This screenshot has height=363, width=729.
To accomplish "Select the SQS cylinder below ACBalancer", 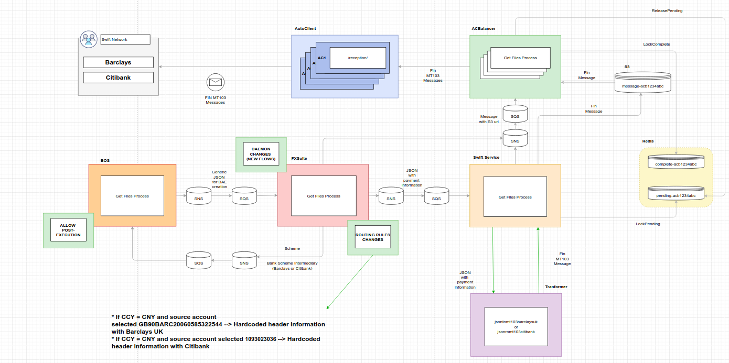I will click(515, 113).
